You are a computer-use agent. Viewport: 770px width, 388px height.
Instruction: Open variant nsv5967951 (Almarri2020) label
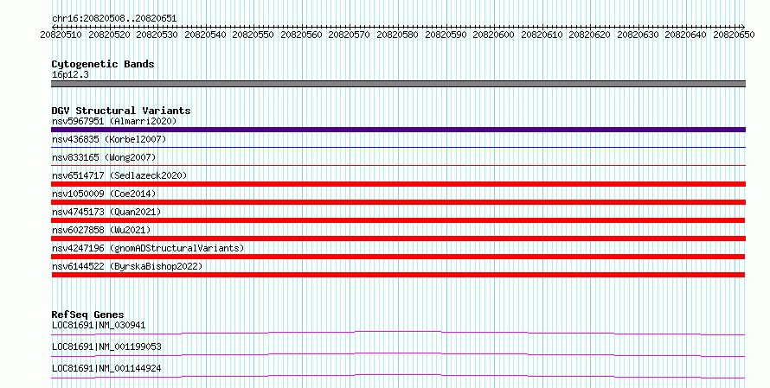pos(114,121)
